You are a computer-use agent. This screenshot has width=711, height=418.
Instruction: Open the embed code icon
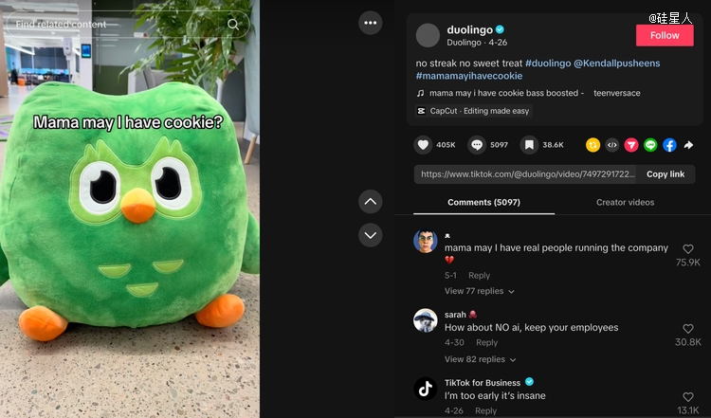coord(612,145)
